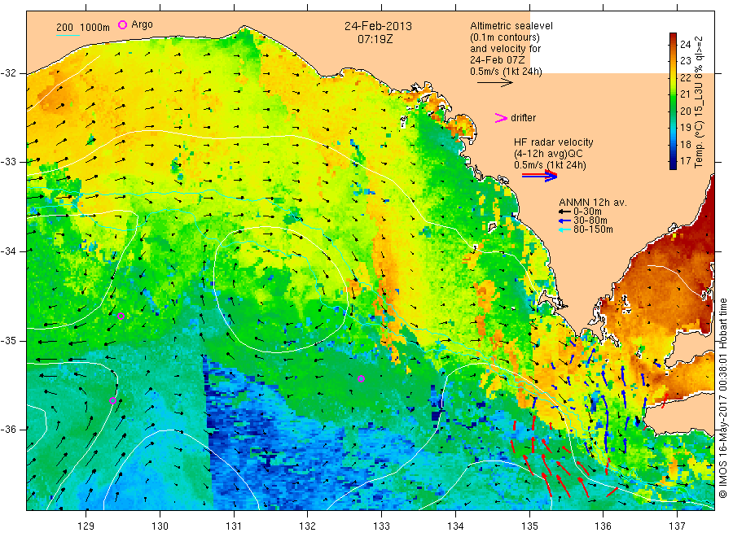This screenshot has width=733, height=537.
Task: Click the red and blue HF radar arrow
Action: [539, 175]
